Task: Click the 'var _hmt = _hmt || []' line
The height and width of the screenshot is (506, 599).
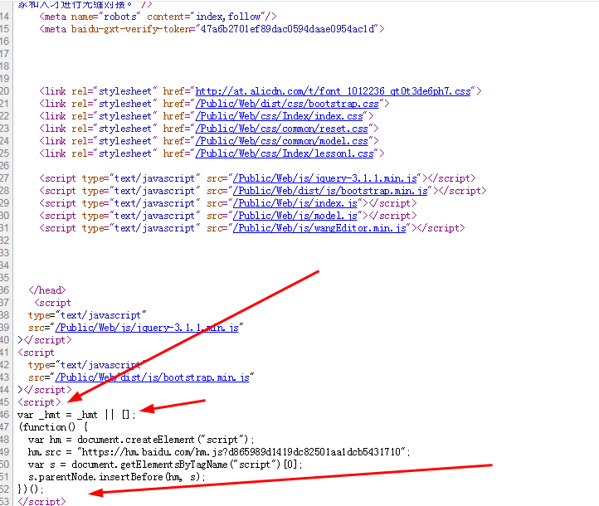Action: click(x=76, y=415)
